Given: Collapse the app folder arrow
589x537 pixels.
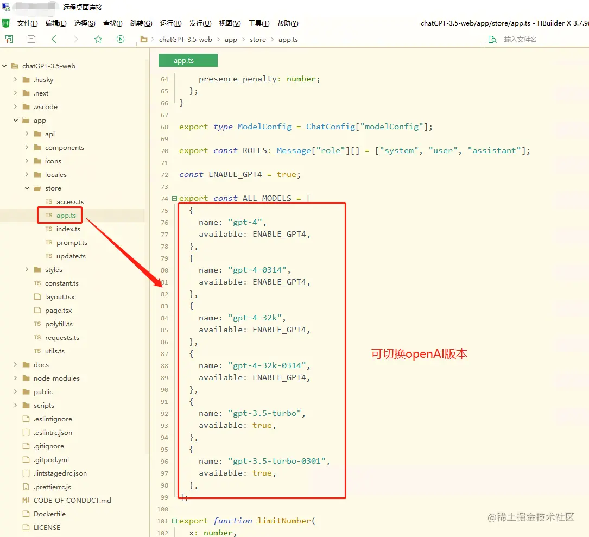Looking at the screenshot, I should tap(16, 120).
